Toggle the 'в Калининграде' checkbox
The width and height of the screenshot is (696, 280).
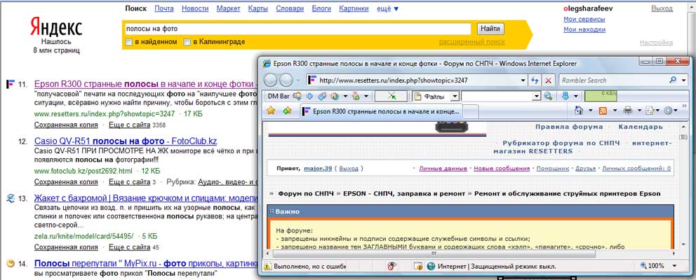[187, 42]
